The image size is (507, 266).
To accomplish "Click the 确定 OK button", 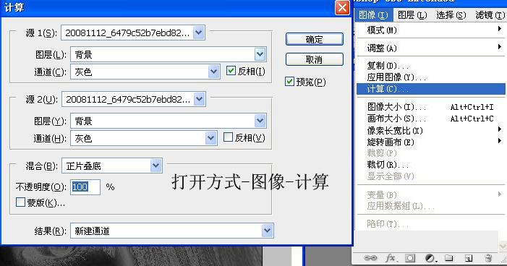I will 315,40.
